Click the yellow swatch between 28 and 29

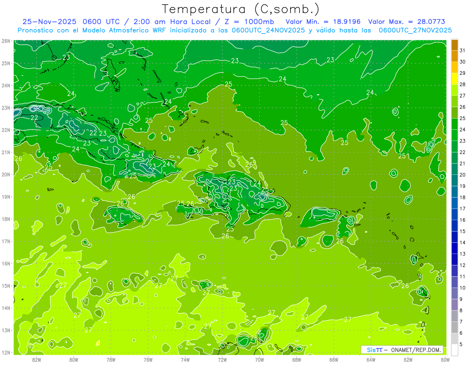point(454,79)
